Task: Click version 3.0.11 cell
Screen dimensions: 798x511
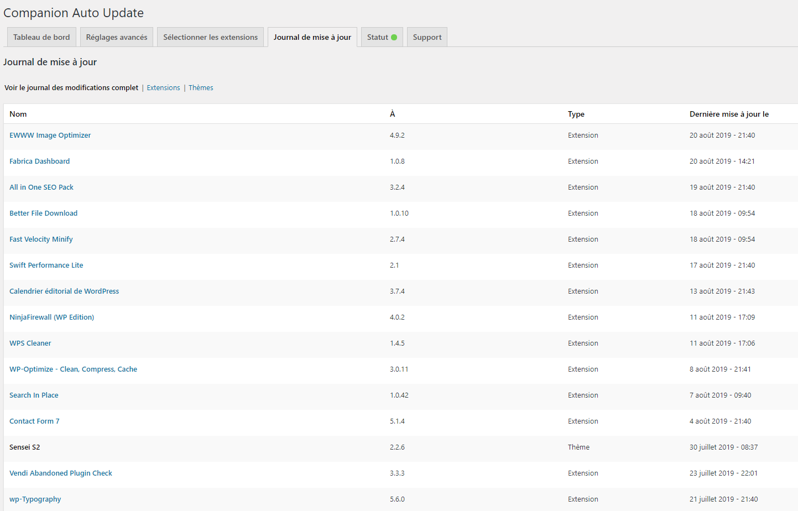Action: (x=399, y=369)
